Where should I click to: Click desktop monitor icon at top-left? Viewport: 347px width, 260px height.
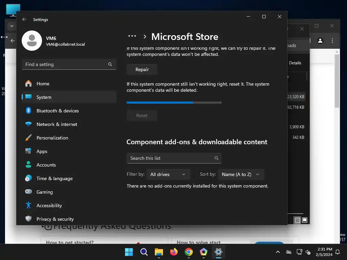(x=13, y=10)
